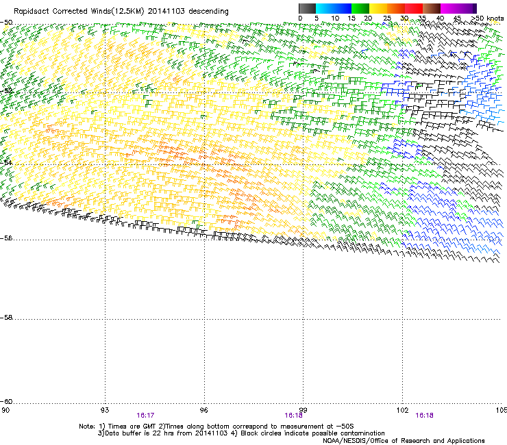Screen dimensions: 507x445
Task: Select the '-52' latitude axis label
Action: (x=6, y=91)
